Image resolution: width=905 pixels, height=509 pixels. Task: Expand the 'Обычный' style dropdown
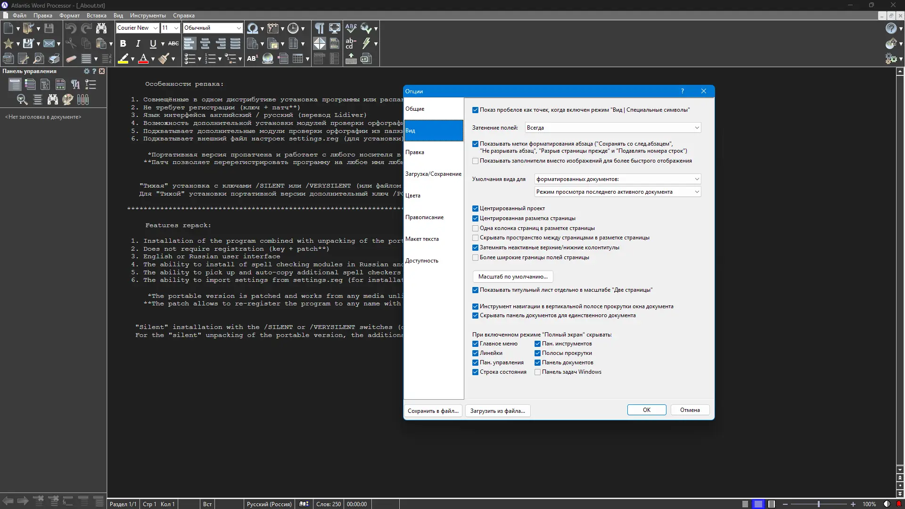[x=239, y=28]
